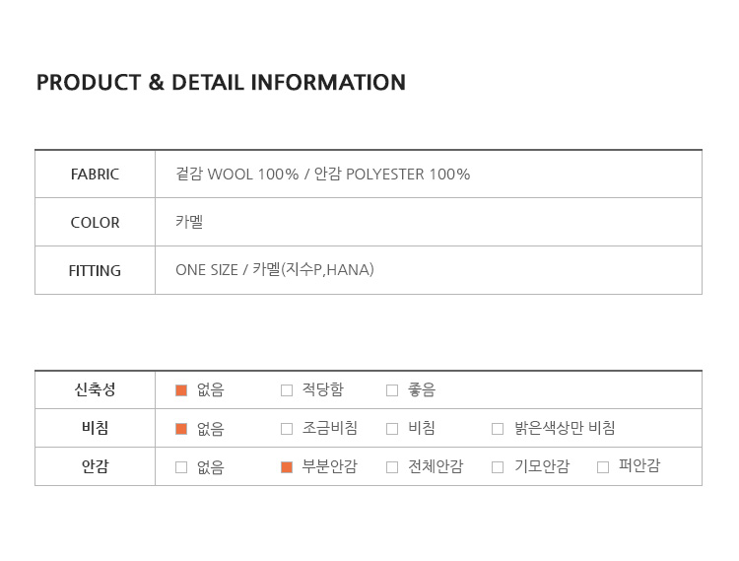This screenshot has width=739, height=561.
Task: Click the ONE SIZE fitting text
Action: pos(207,270)
